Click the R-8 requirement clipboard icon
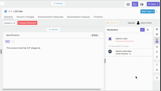This screenshot has width=161, height=91. pyautogui.click(x=6, y=11)
